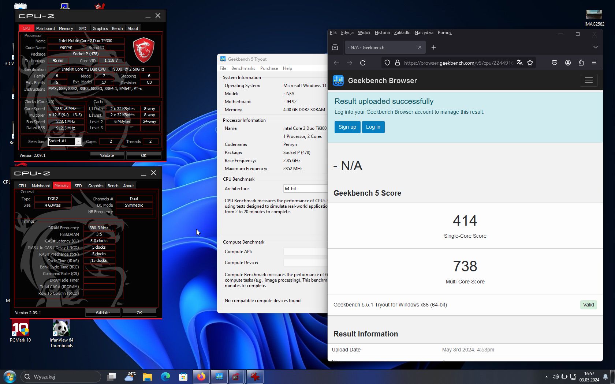Open Pocket save icon in Firefox

click(555, 63)
